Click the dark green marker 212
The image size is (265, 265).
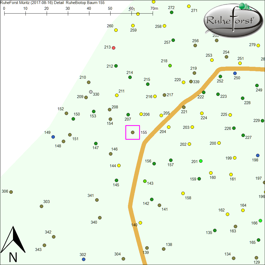116,66
